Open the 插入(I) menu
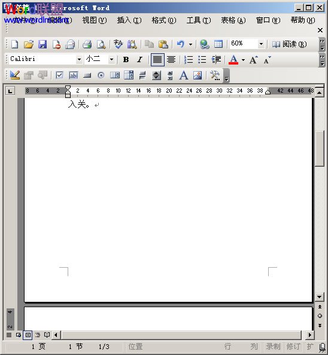328x355 pixels. tap(129, 20)
